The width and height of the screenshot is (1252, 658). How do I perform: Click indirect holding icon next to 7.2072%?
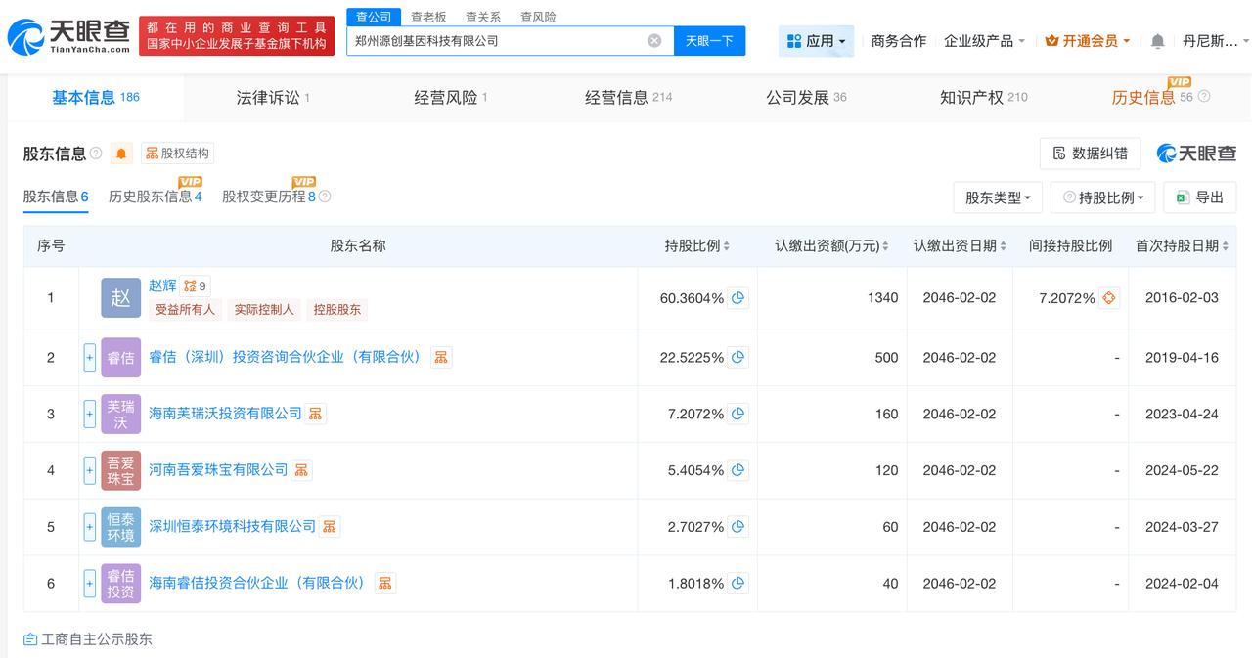tap(1108, 298)
